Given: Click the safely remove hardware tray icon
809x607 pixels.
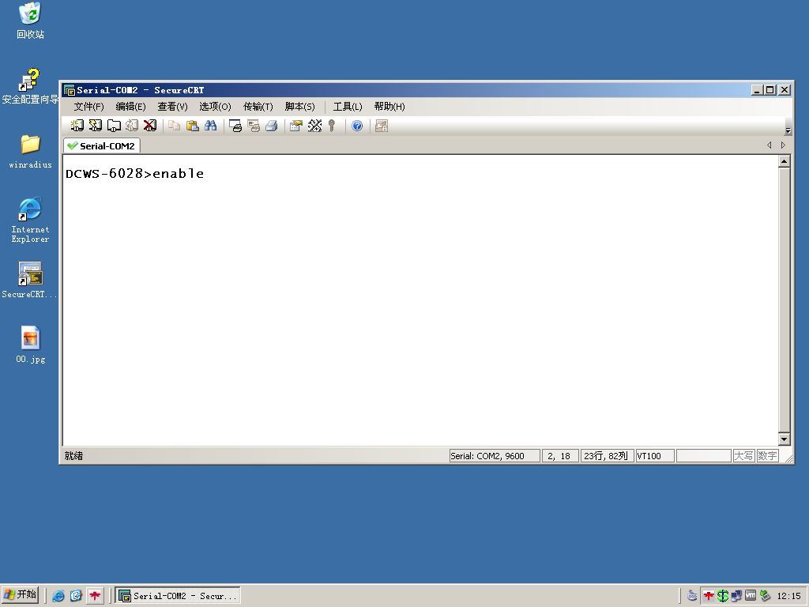Looking at the screenshot, I should point(765,596).
